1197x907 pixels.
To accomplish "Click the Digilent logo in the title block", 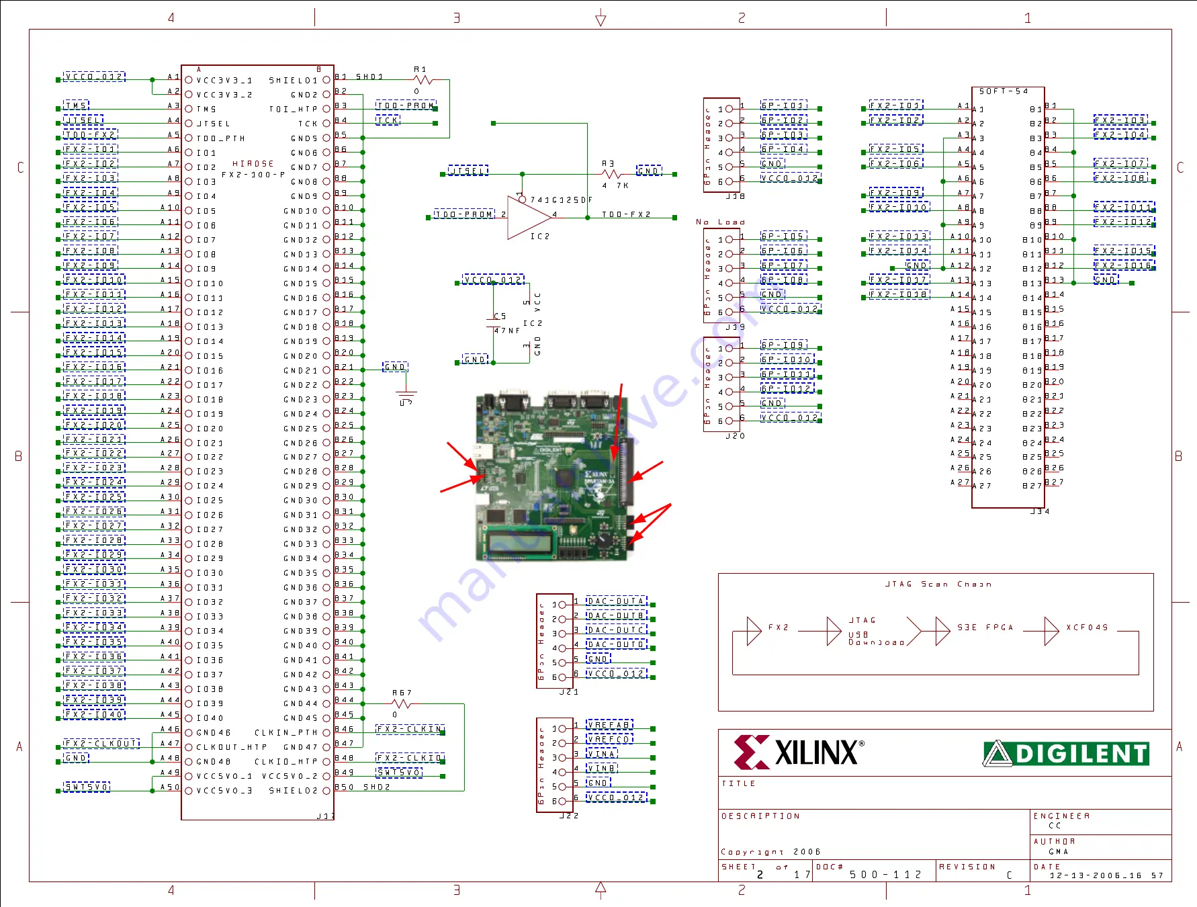I will point(1066,753).
